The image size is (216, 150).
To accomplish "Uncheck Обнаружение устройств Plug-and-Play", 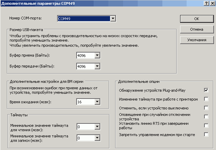I will 206,90.
